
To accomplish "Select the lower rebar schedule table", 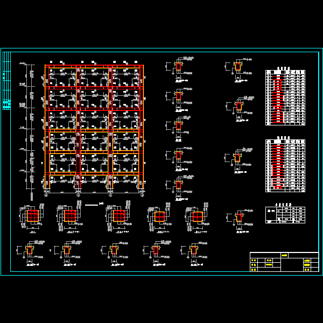I will (285, 166).
